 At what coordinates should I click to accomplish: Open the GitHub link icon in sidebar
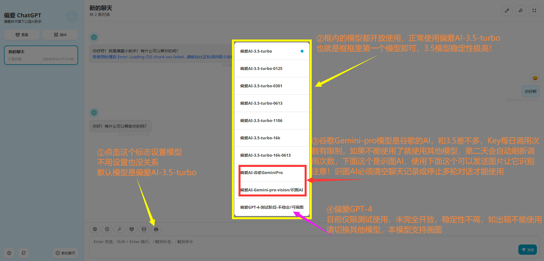click(x=24, y=253)
